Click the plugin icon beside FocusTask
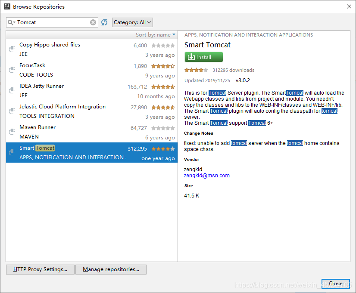 [x=12, y=70]
